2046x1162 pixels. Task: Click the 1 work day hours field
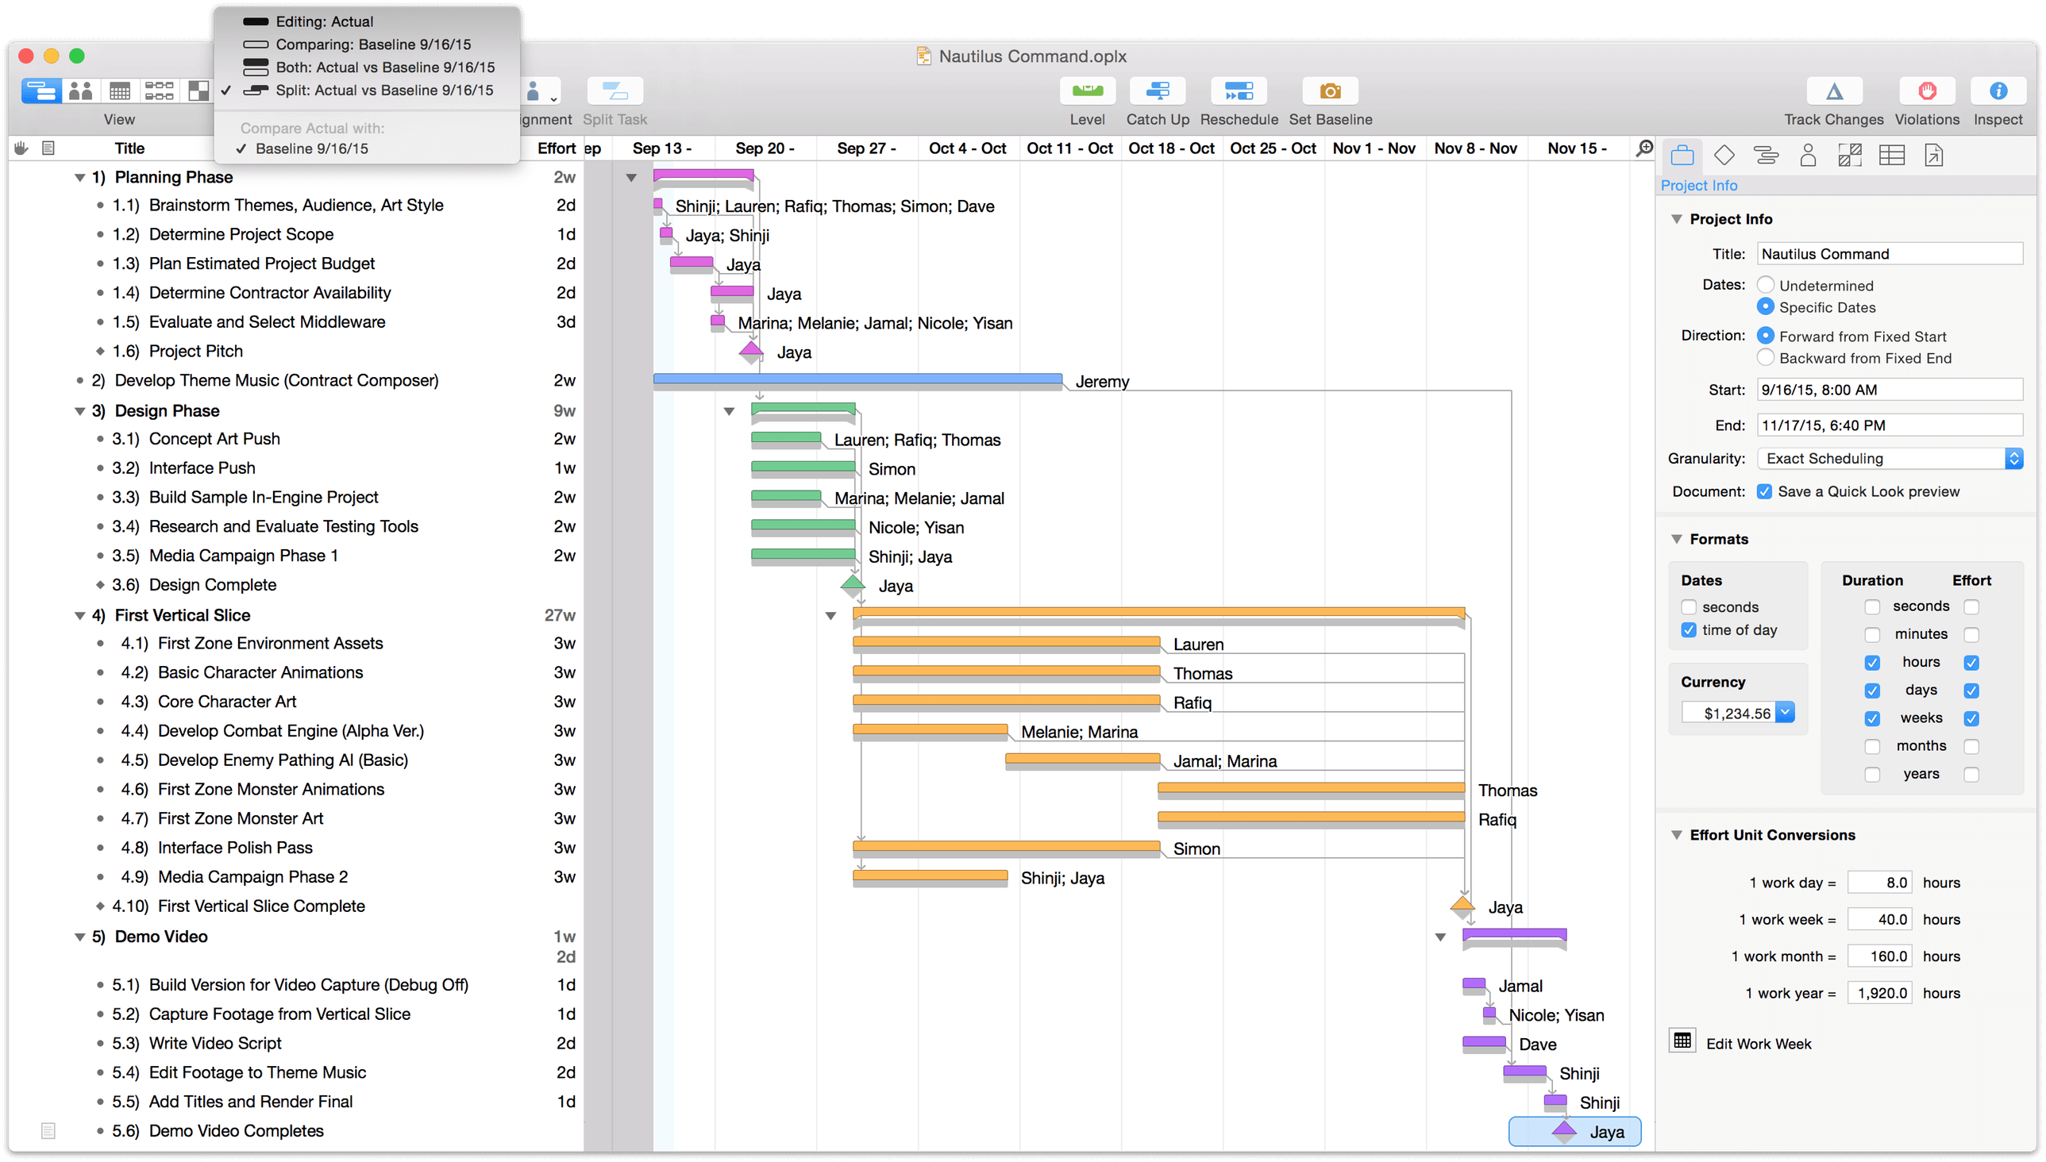[x=1879, y=882]
